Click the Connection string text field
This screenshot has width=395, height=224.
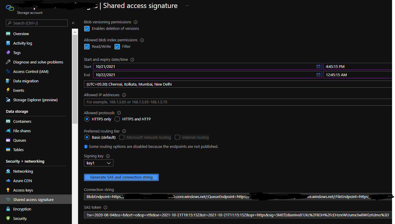tap(238, 197)
